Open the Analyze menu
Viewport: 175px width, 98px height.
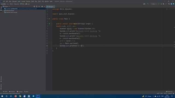[23, 1]
